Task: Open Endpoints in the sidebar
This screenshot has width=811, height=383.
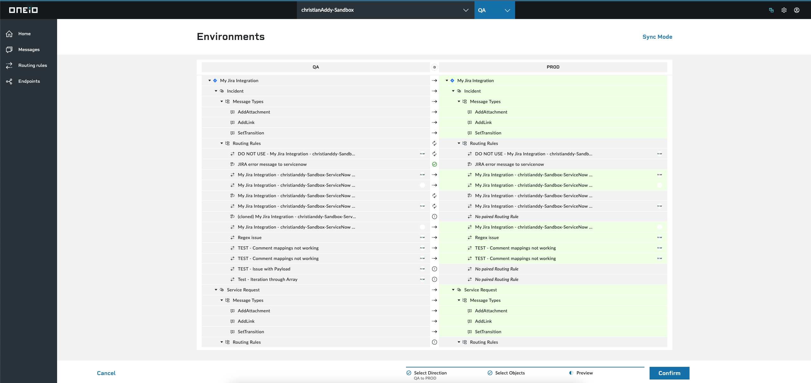Action: click(29, 81)
